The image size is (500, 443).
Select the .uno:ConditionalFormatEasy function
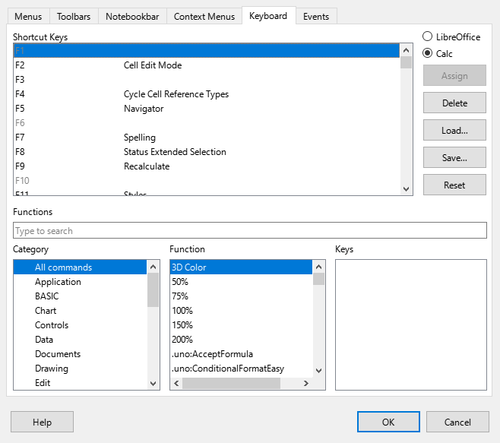point(241,369)
